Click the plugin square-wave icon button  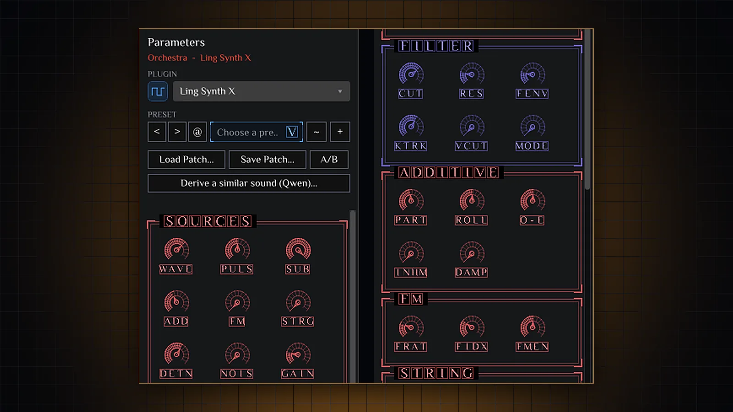[x=158, y=91]
